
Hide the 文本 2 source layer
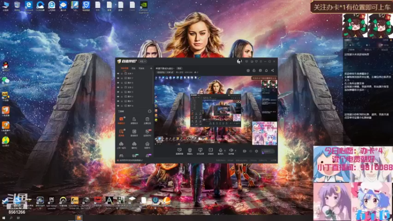tap(118, 87)
